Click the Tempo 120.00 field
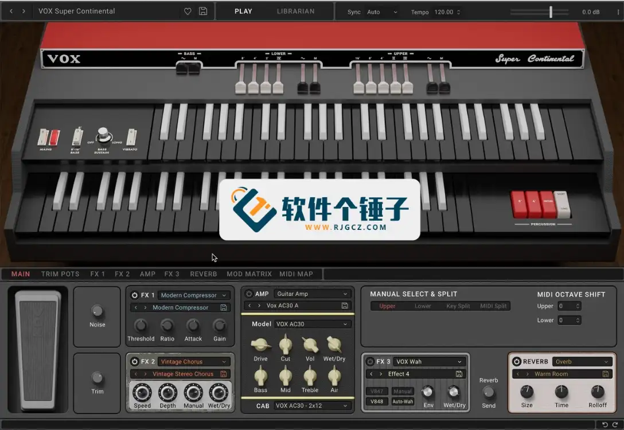This screenshot has height=430, width=624. [447, 12]
